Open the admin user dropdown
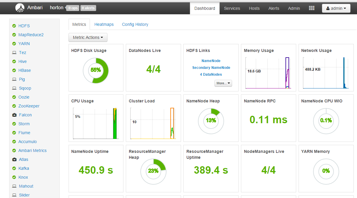This screenshot has width=357, height=198. coord(336,8)
